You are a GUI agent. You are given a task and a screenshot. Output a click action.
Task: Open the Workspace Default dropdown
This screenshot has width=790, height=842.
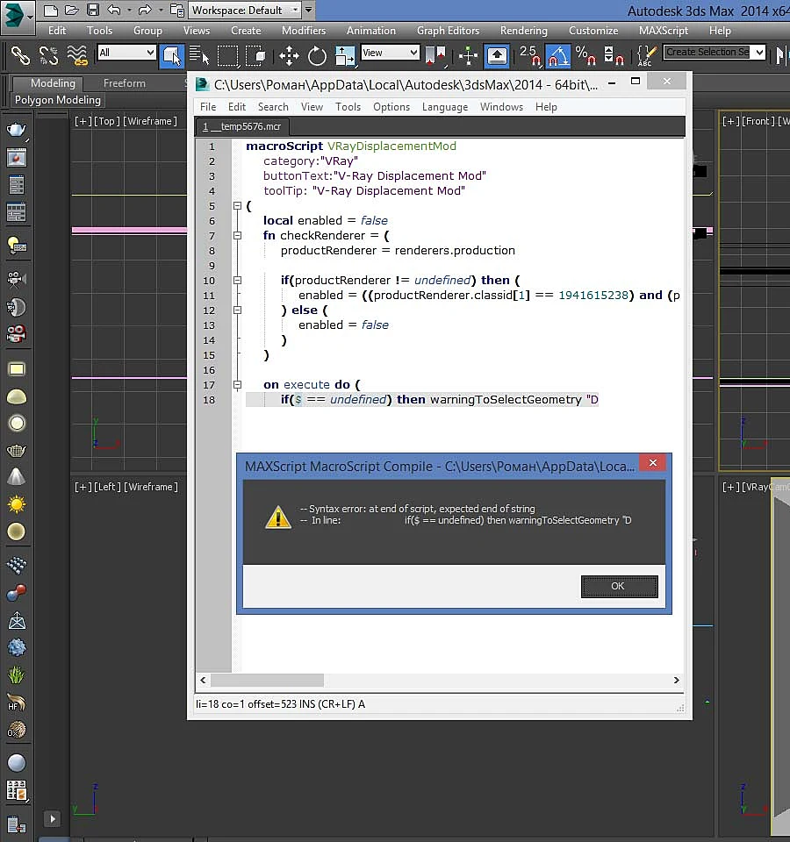click(x=245, y=10)
